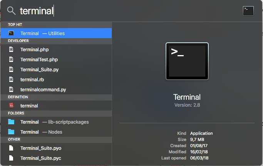This screenshot has height=166, width=263.
Task: Click the document icon next to Terminal.php
Action: click(11, 50)
